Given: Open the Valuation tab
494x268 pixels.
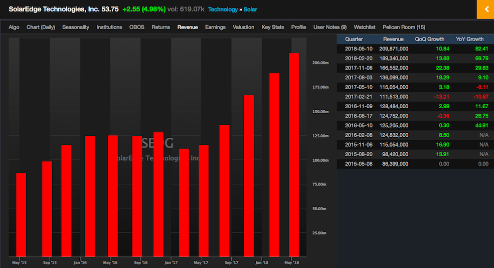Looking at the screenshot, I should tap(243, 27).
